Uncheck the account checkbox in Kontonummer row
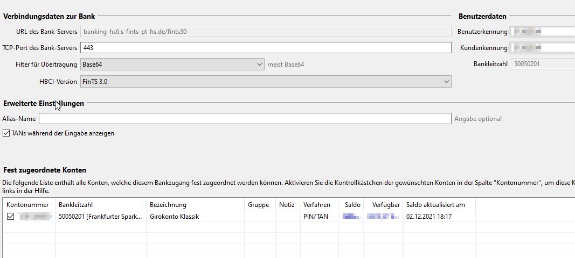Viewport: 575px width, 258px height. [10, 217]
